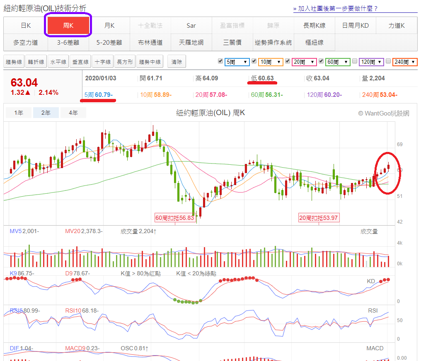Enable the 120周 moving average checkbox

354,61
